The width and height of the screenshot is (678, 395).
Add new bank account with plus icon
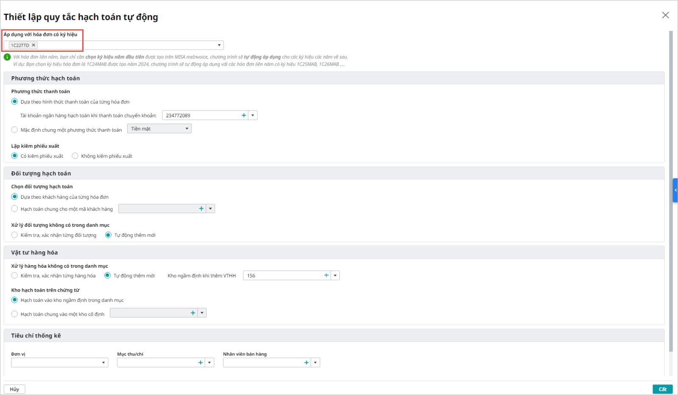(x=244, y=115)
